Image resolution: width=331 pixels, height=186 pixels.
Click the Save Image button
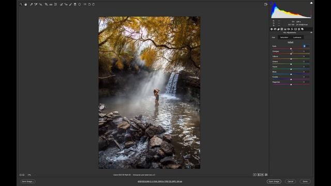tap(28, 181)
